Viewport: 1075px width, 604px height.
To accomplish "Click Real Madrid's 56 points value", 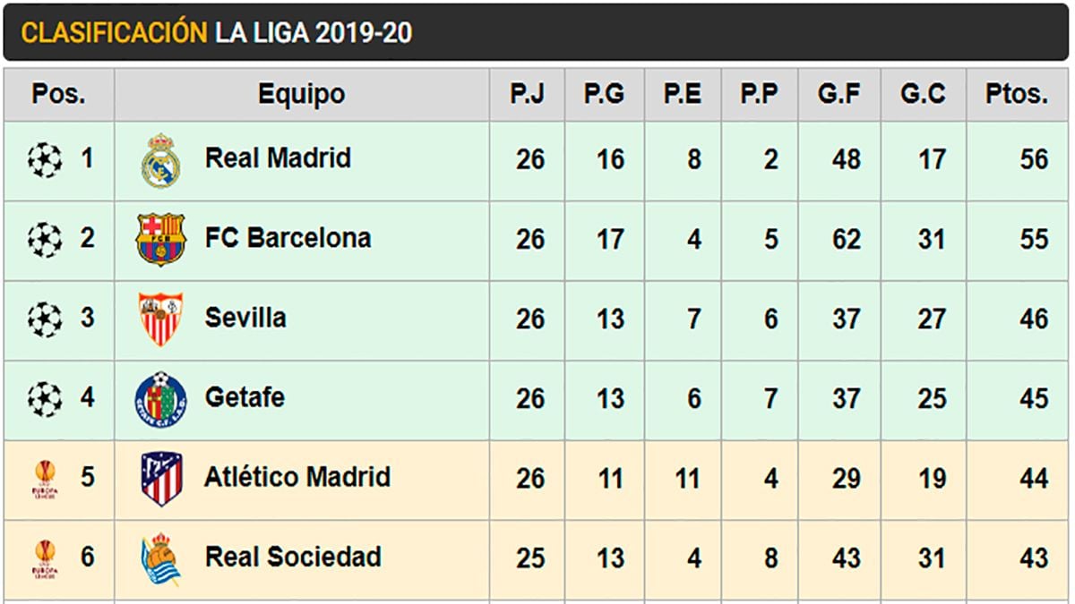I will tap(1033, 160).
